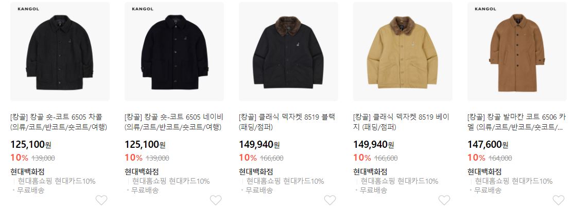575x213 pixels.
Task: Open charcoal short coat product image
Action: [60, 51]
